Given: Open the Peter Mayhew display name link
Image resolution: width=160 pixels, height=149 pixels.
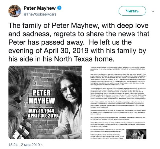Looking at the screenshot, I should coord(39,8).
